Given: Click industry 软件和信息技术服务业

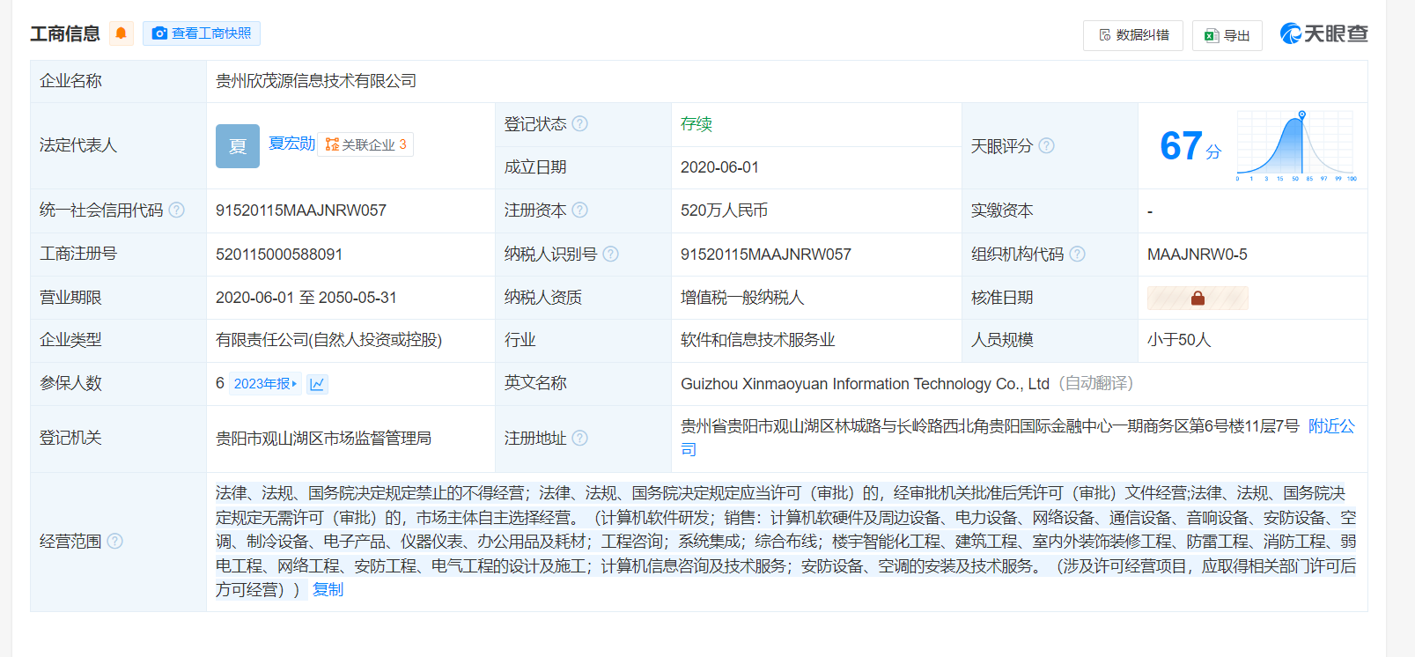Looking at the screenshot, I should pyautogui.click(x=757, y=340).
